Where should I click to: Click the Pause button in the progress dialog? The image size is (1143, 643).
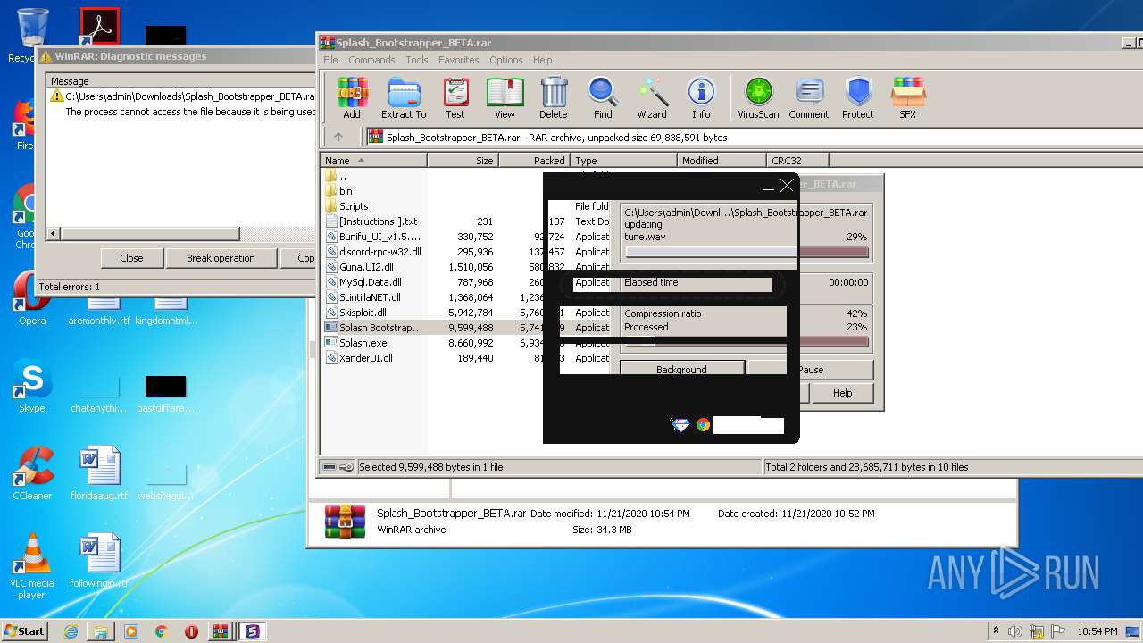[811, 369]
